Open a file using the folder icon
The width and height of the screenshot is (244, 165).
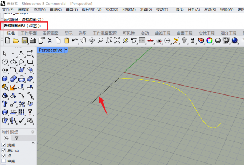(x=16, y=40)
